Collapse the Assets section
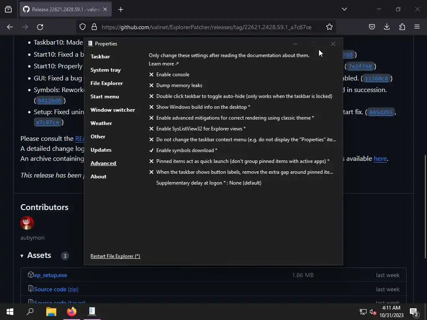This screenshot has height=320, width=427. [36, 255]
